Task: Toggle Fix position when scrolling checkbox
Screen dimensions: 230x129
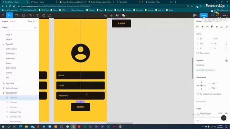Action: click(198, 94)
